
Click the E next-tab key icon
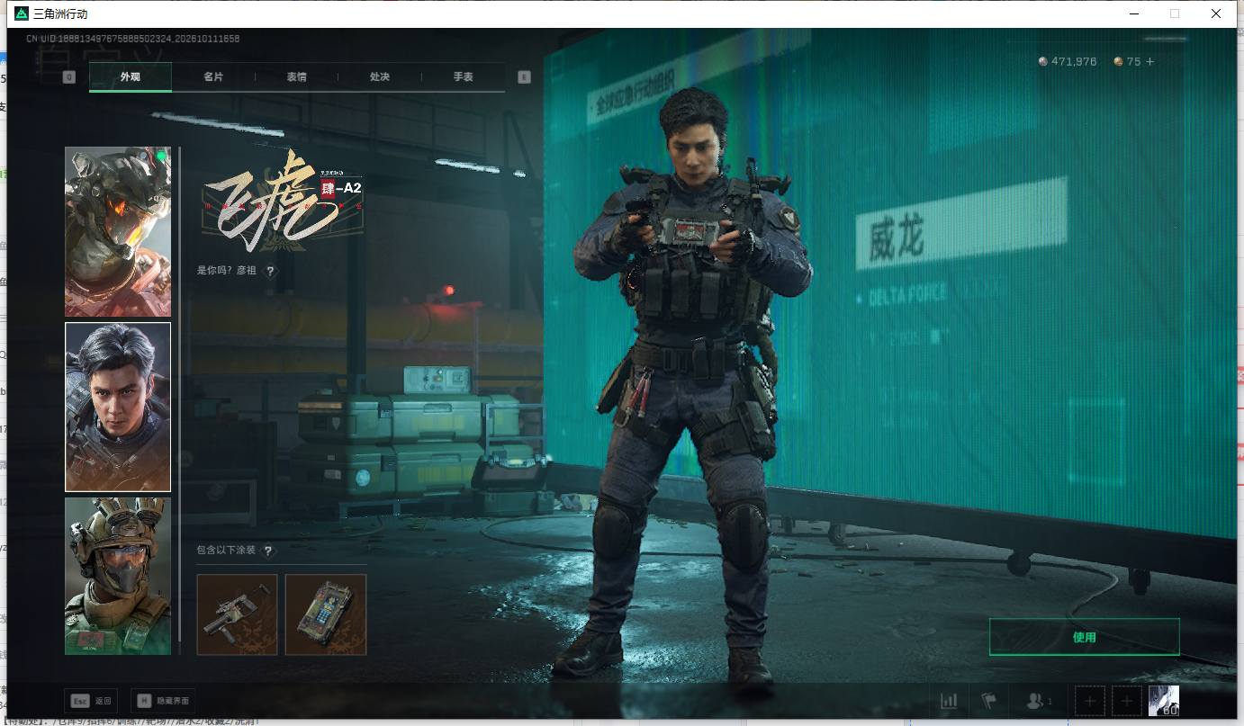coord(525,77)
